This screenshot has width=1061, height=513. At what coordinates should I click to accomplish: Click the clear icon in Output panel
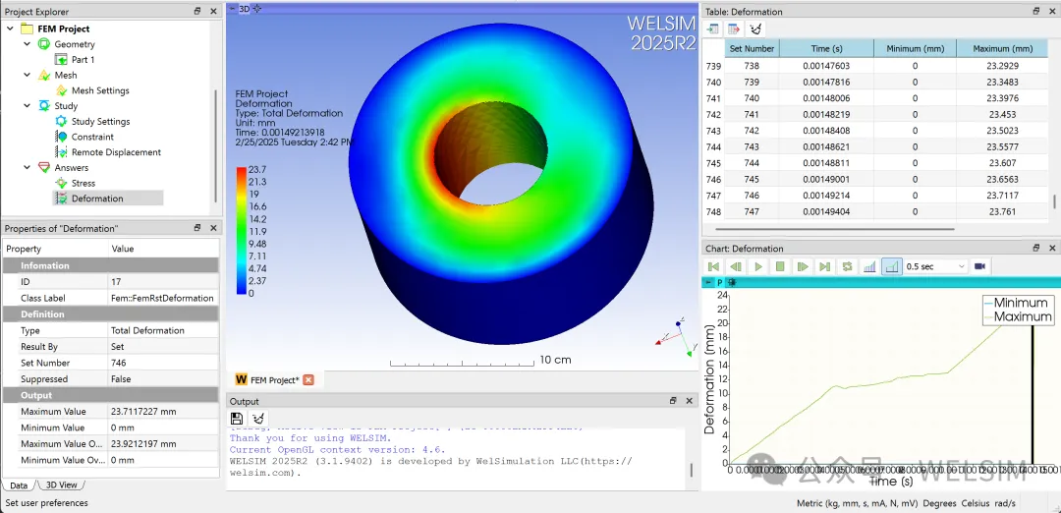pos(257,419)
